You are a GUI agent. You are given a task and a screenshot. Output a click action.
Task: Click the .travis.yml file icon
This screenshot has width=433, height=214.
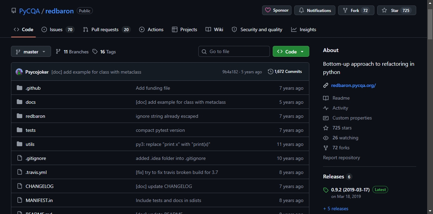click(x=20, y=172)
